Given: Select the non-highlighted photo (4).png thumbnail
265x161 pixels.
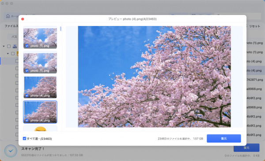Looking at the screenshot, I should coord(40,87).
